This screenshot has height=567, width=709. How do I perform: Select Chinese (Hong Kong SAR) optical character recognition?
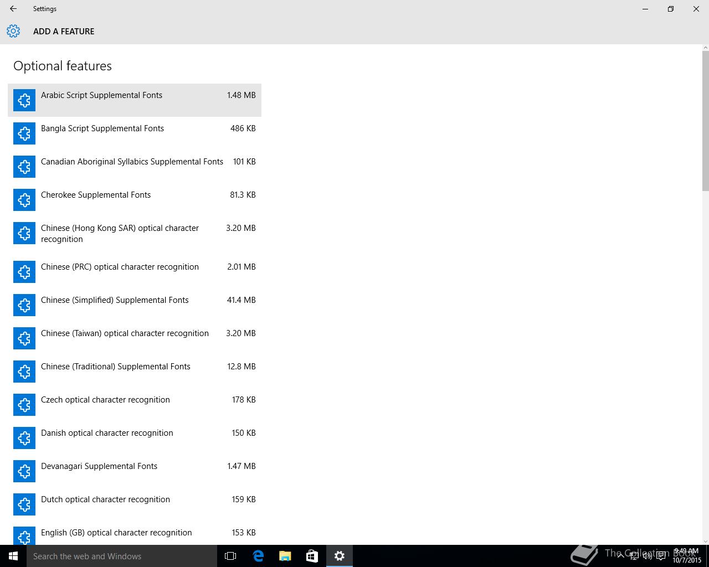pyautogui.click(x=120, y=234)
